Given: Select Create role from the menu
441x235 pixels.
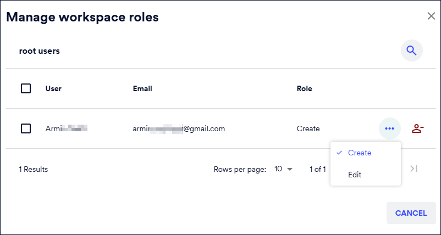Looking at the screenshot, I should coord(360,153).
